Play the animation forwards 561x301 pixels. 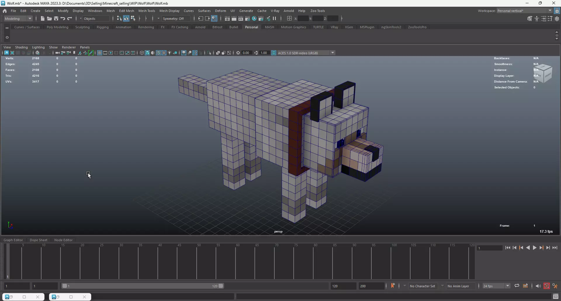click(x=535, y=248)
